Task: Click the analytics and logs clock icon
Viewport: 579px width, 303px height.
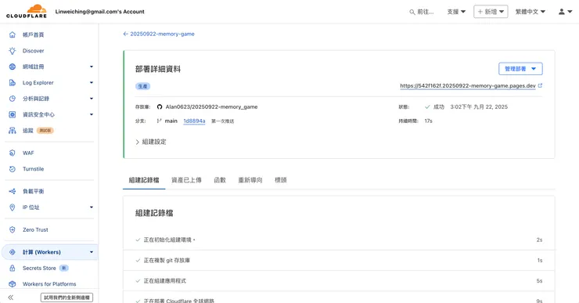Action: coord(13,99)
